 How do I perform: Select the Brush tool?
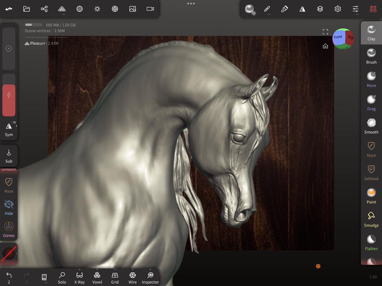371,56
